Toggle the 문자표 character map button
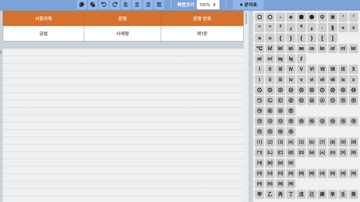Viewport: 360px width, 202px height. (x=248, y=5)
